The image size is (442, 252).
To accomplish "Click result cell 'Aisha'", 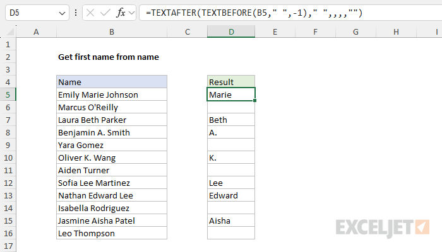I will [231, 220].
